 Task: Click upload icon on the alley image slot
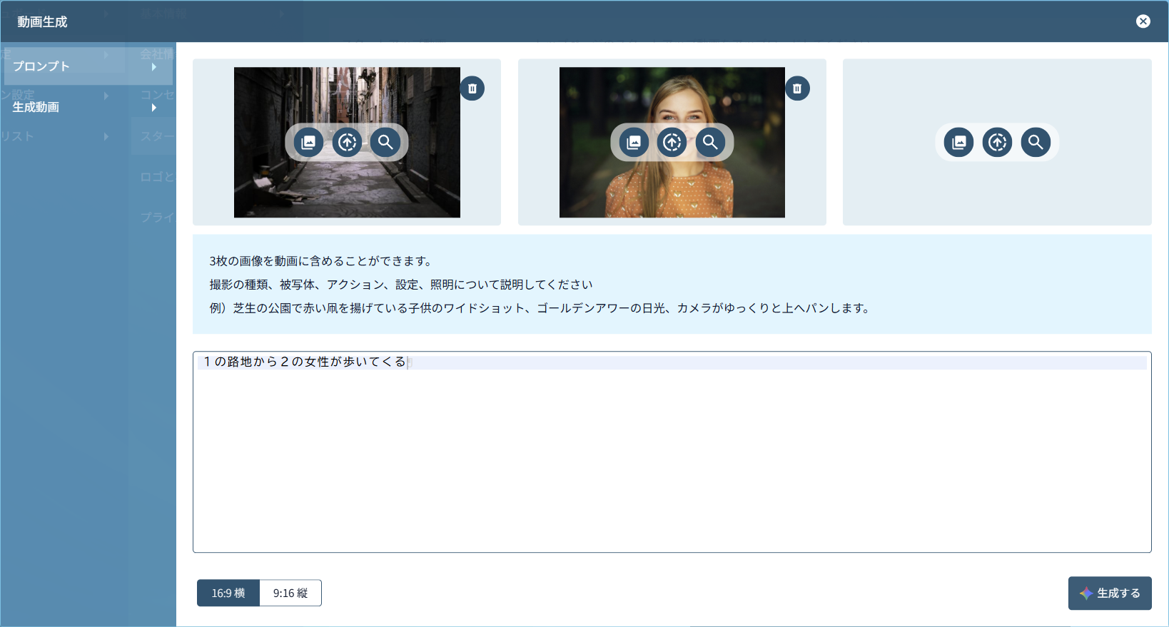347,142
